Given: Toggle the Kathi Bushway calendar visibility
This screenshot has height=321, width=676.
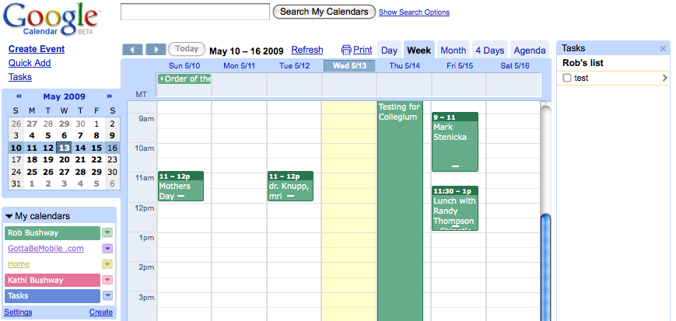Looking at the screenshot, I should click(52, 280).
